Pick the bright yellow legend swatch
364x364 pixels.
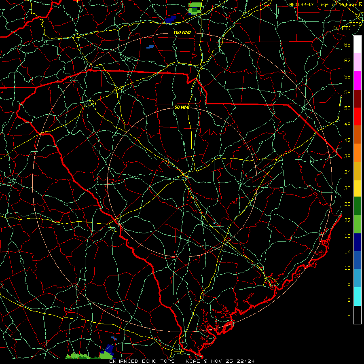[357, 188]
